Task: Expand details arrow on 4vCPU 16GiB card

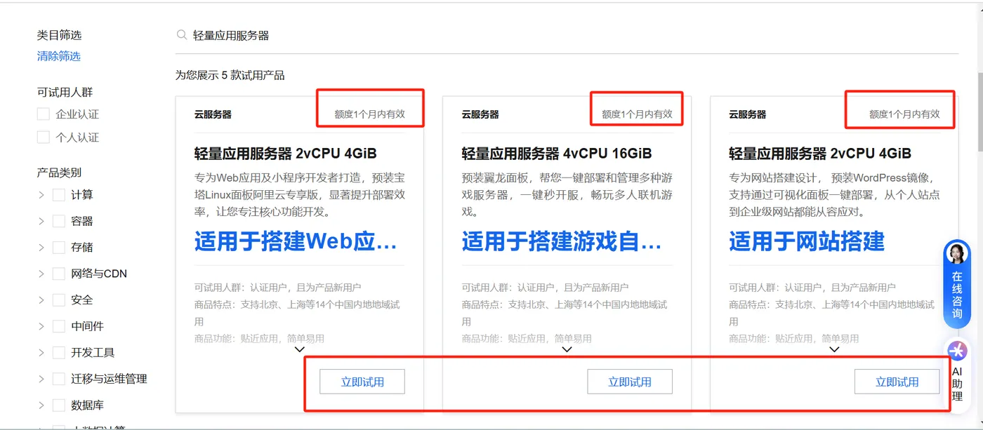Action: coord(567,349)
